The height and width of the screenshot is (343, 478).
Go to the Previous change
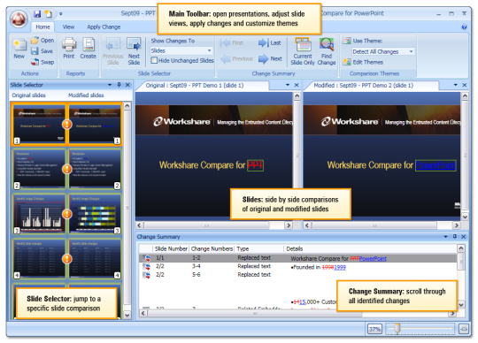click(237, 58)
